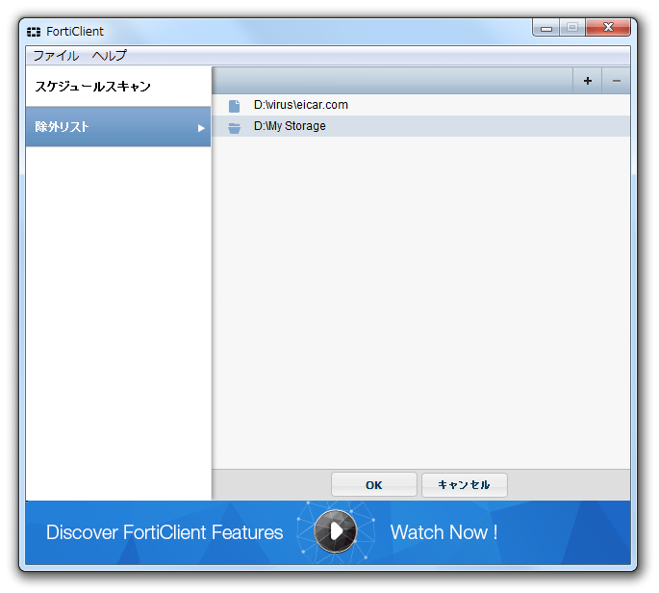Expand the 除外リスト arrow
Viewport: 659px width, 593px height.
click(201, 128)
